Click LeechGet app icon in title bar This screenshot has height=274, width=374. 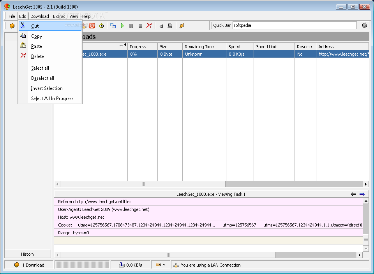7,7
